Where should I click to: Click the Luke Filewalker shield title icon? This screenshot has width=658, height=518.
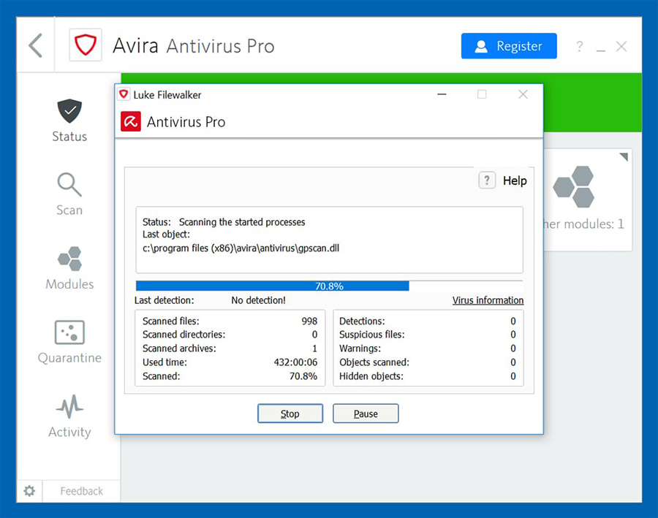click(124, 94)
